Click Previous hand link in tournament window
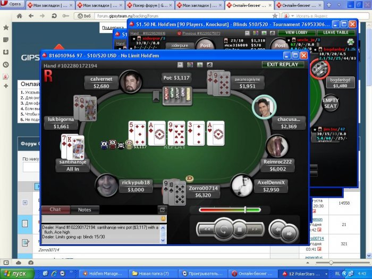The width and height of the screenshot is (372, 279). (199, 33)
